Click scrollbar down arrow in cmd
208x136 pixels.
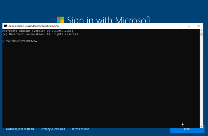(x=201, y=126)
